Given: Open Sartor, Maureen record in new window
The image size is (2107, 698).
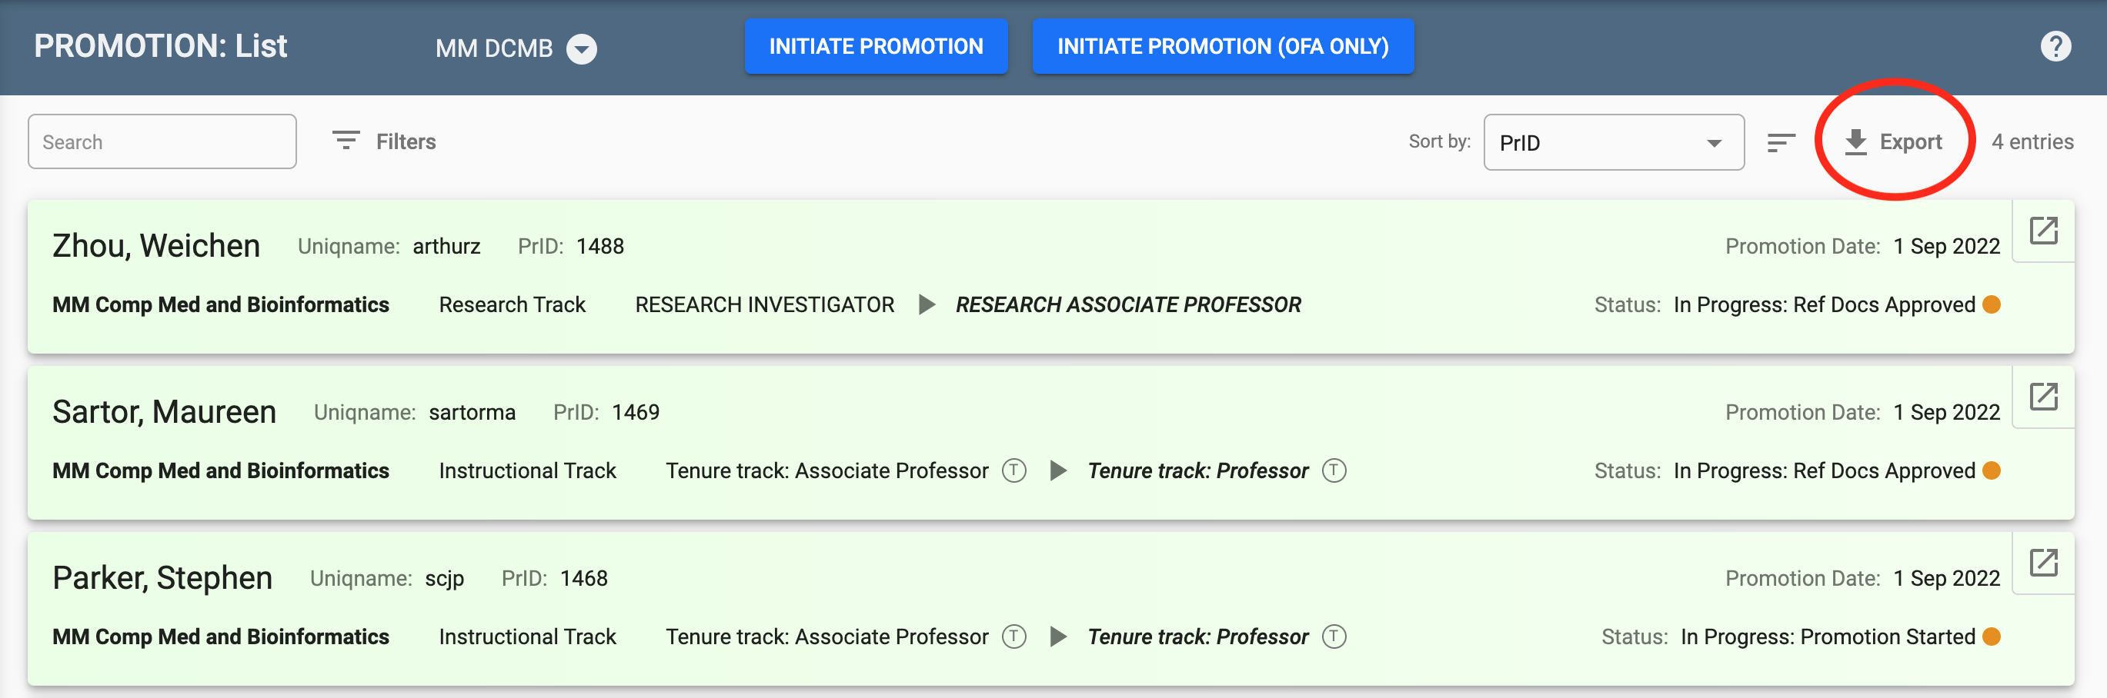Looking at the screenshot, I should click(2043, 397).
